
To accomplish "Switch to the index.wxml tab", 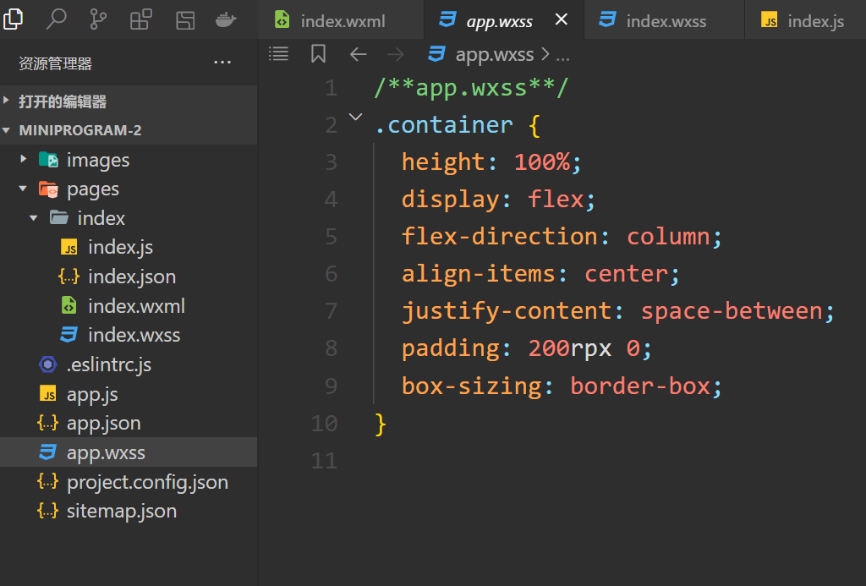I will pyautogui.click(x=341, y=20).
